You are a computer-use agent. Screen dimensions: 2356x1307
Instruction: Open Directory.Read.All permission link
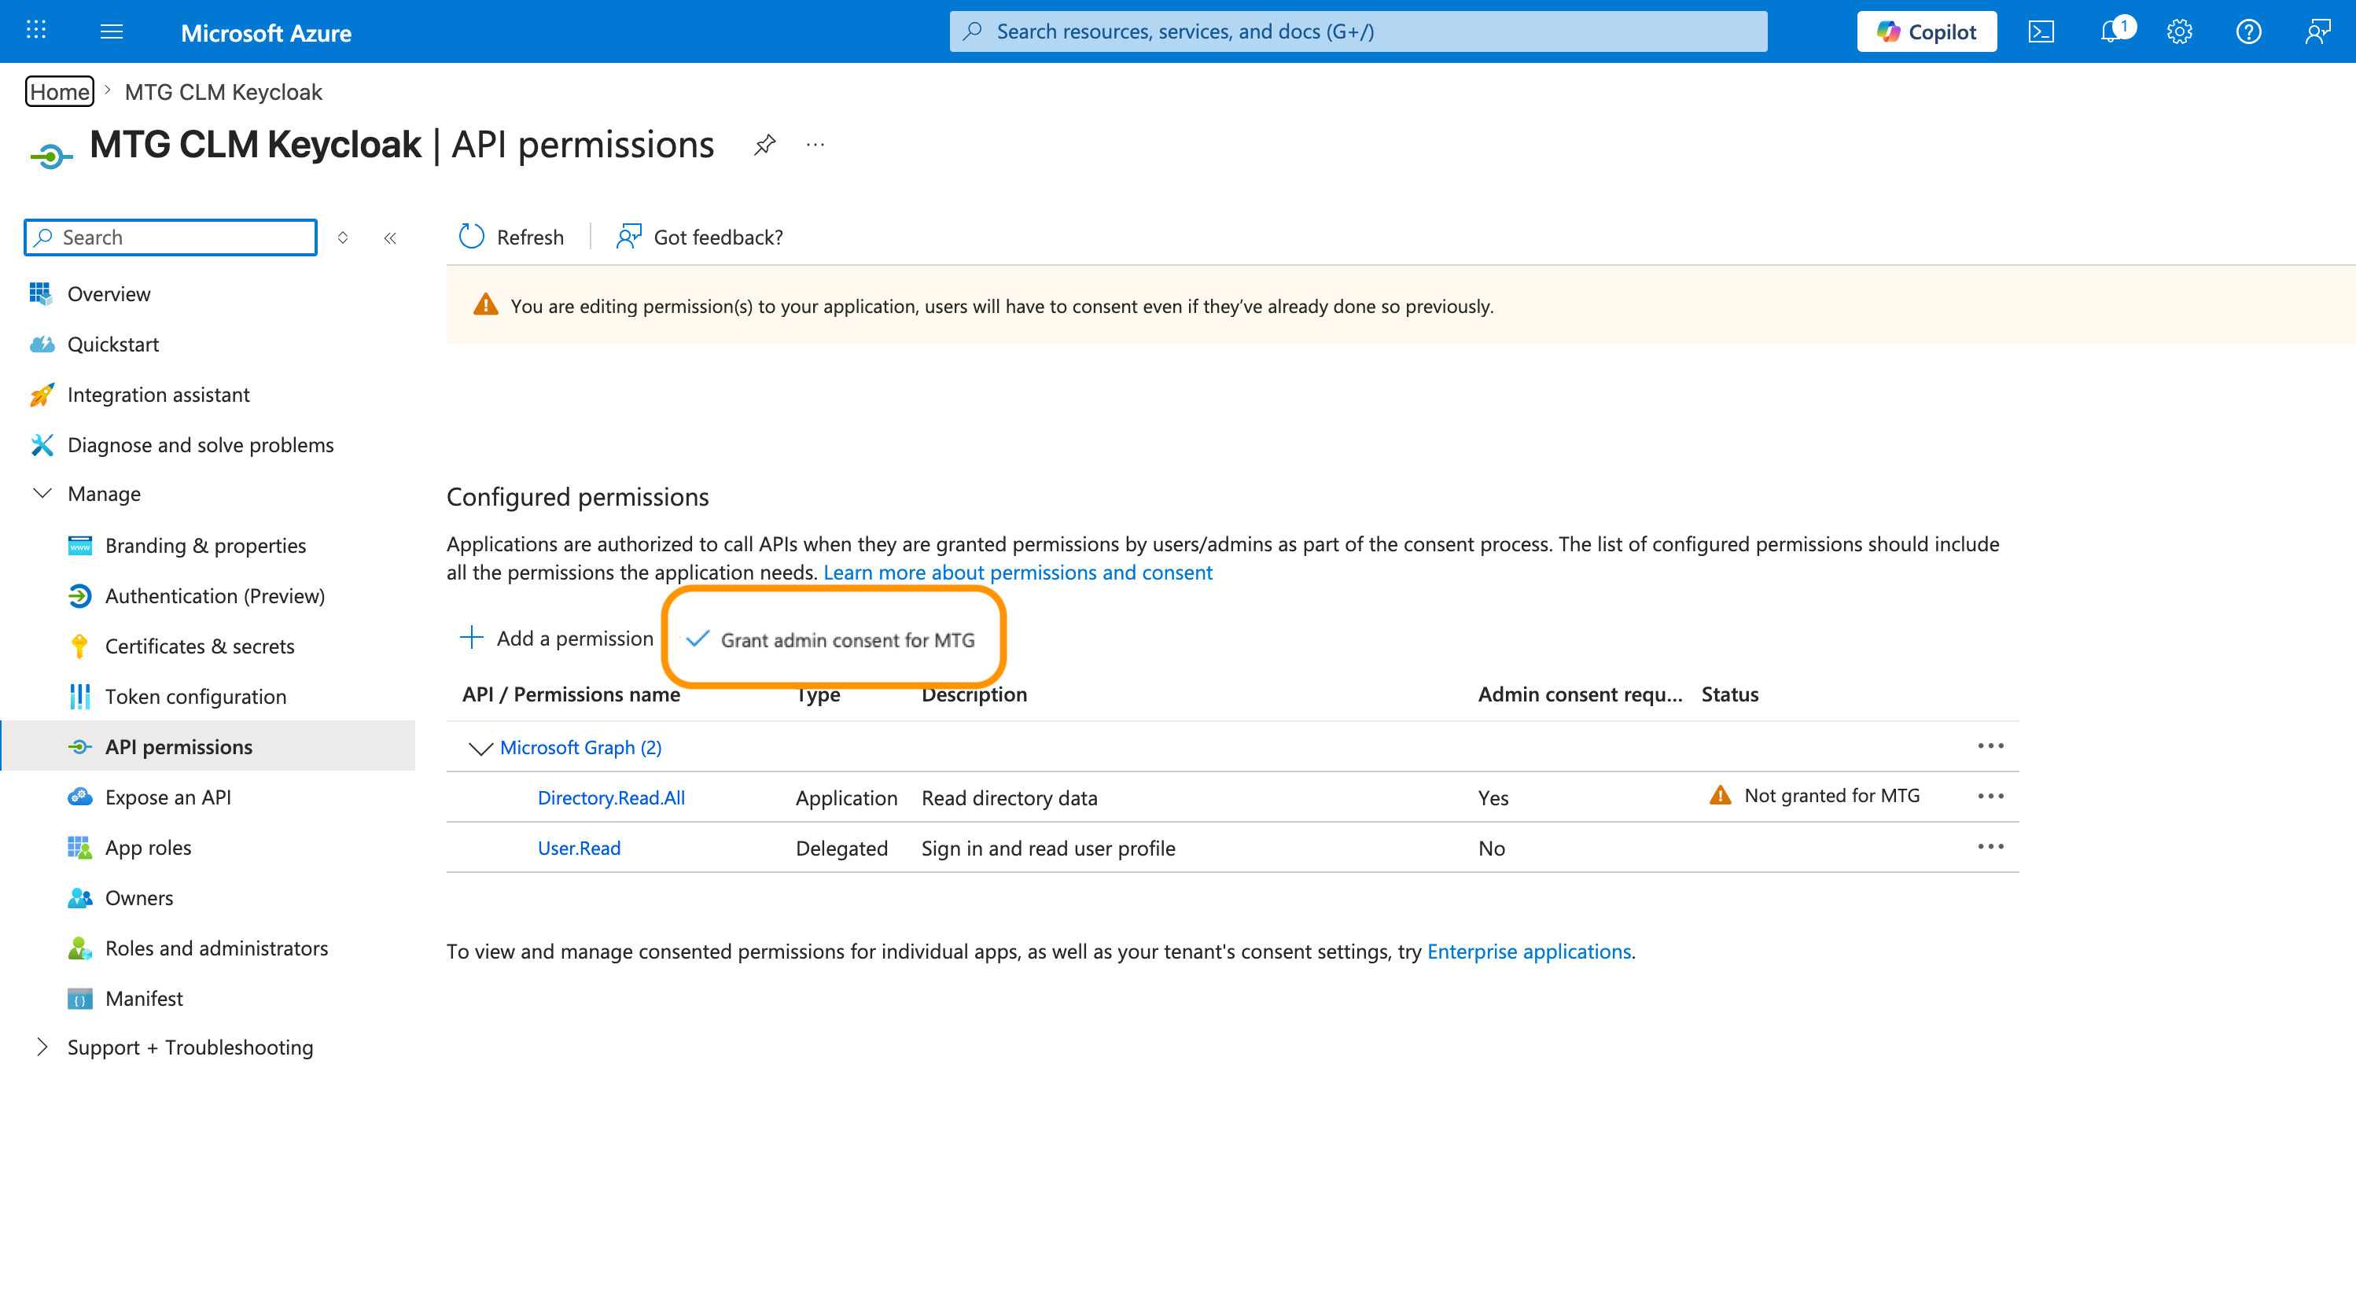click(x=611, y=797)
